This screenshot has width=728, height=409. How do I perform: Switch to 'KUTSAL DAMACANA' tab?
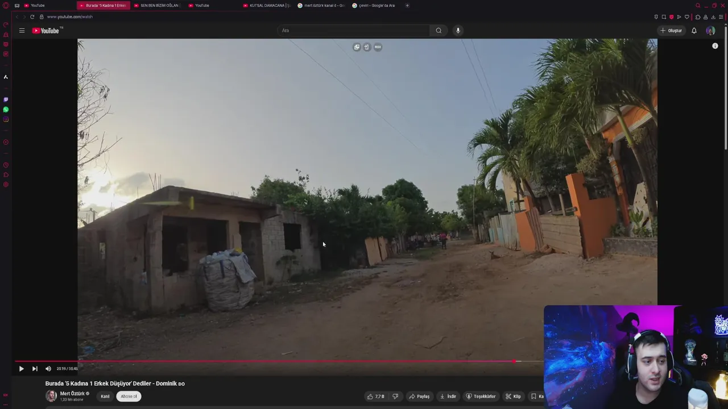click(267, 6)
